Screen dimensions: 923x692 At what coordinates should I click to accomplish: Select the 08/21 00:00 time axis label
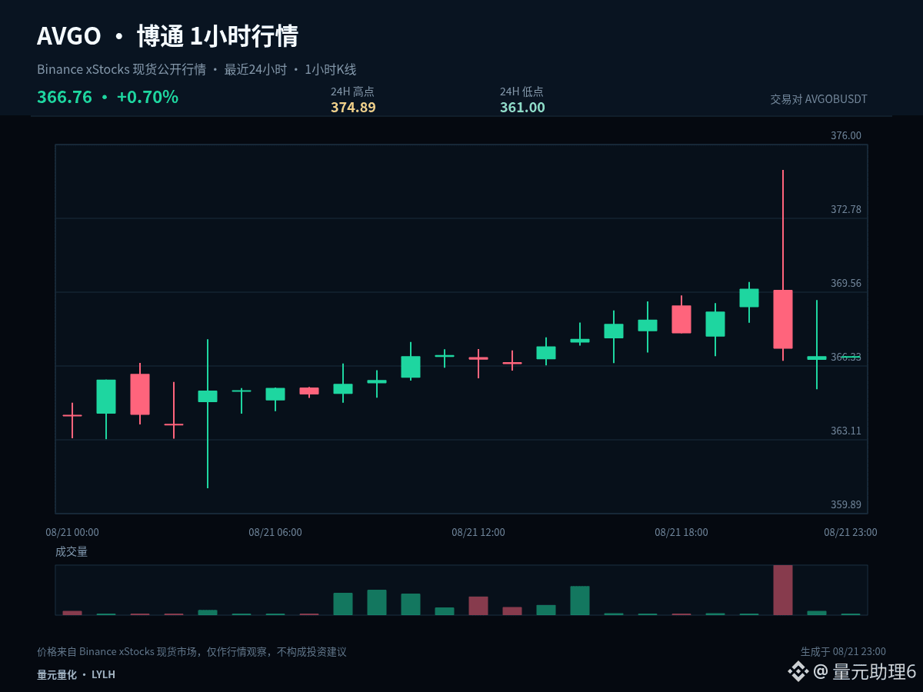click(x=72, y=532)
